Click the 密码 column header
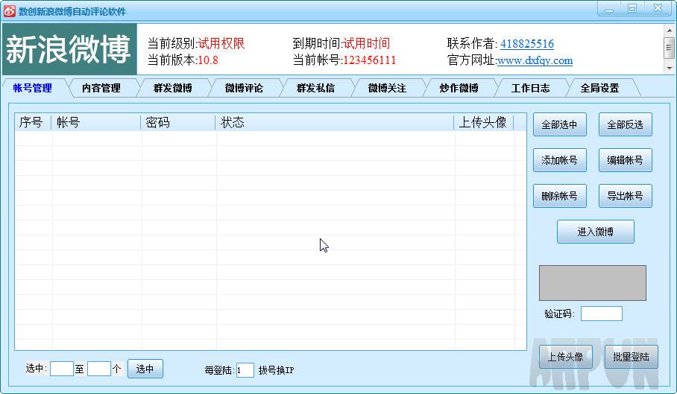The image size is (677, 394). tap(178, 122)
